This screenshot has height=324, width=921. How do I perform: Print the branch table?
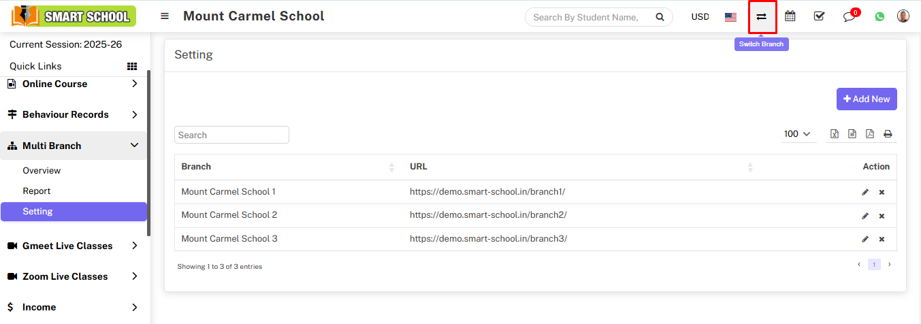(x=888, y=134)
